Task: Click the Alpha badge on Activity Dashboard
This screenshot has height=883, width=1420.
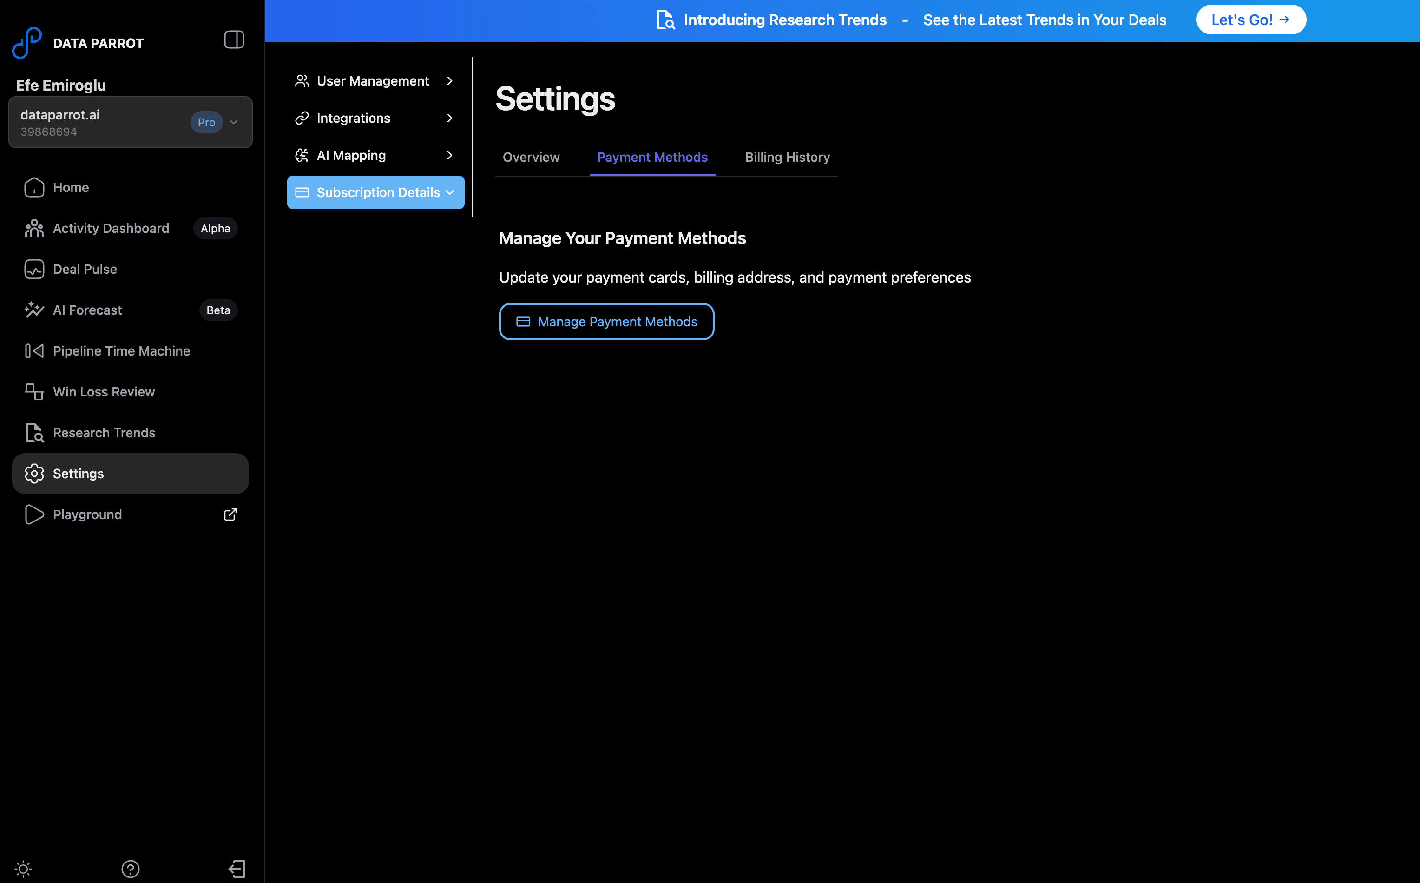Action: [216, 228]
